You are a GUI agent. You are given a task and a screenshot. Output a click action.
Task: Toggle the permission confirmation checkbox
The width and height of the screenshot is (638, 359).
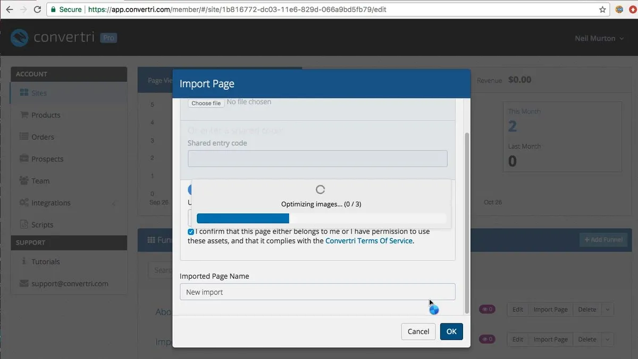(191, 232)
